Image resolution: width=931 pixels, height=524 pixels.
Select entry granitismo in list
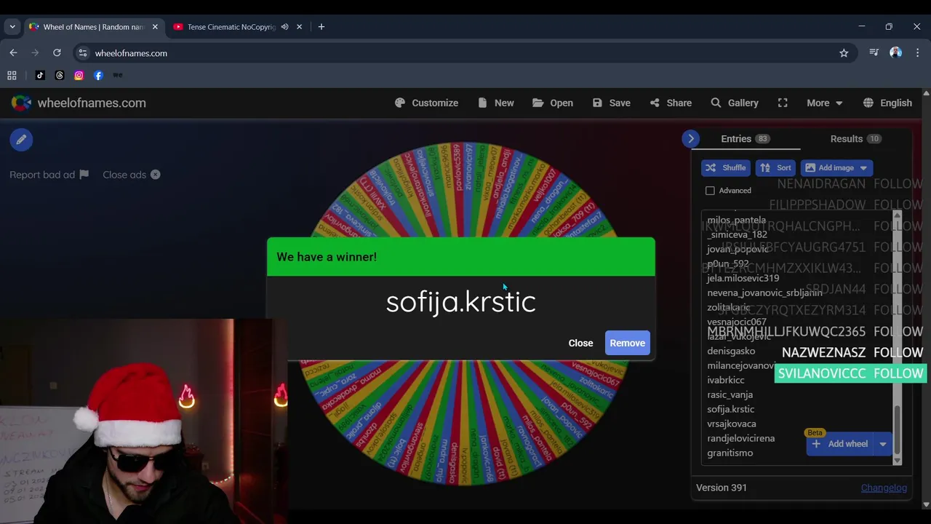[x=730, y=453]
